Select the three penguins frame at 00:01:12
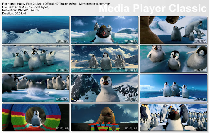 (173, 88)
